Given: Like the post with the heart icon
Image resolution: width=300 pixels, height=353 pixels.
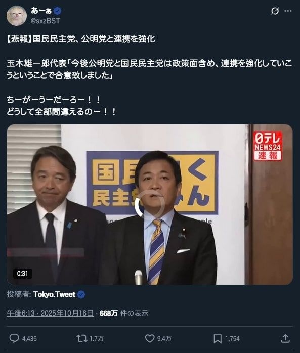Looking at the screenshot, I should pyautogui.click(x=150, y=338).
